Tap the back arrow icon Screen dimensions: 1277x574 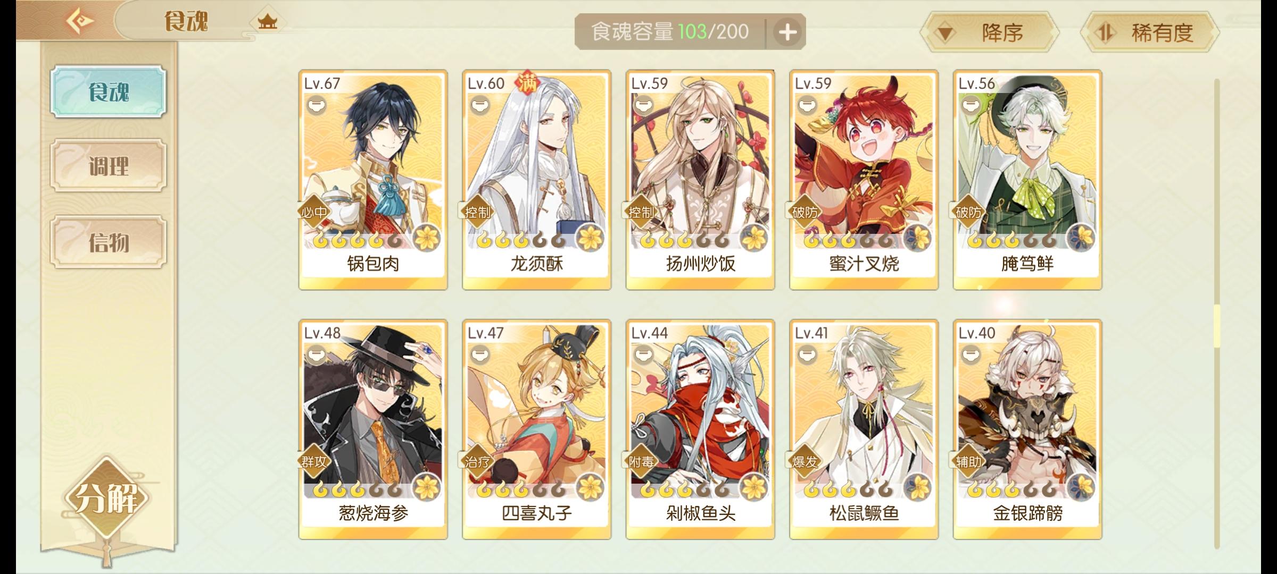click(80, 21)
